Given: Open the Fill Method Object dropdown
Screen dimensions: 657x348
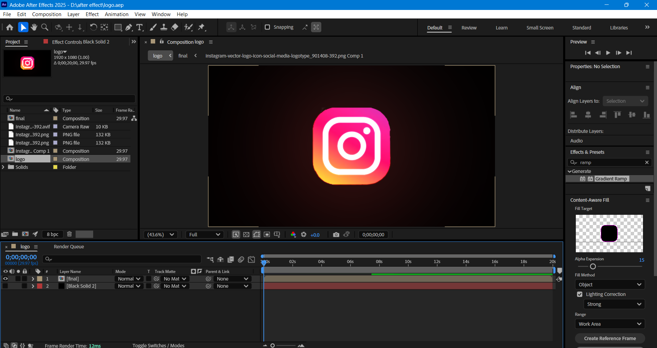Looking at the screenshot, I should coord(609,285).
